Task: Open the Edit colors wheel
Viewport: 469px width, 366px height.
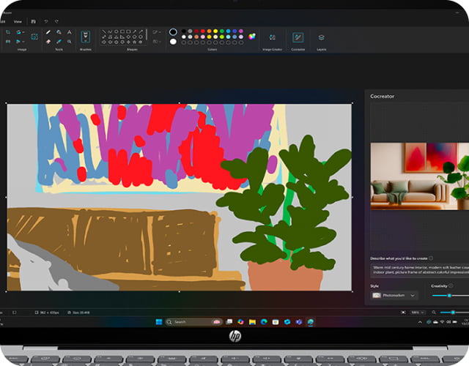Action: tap(252, 37)
